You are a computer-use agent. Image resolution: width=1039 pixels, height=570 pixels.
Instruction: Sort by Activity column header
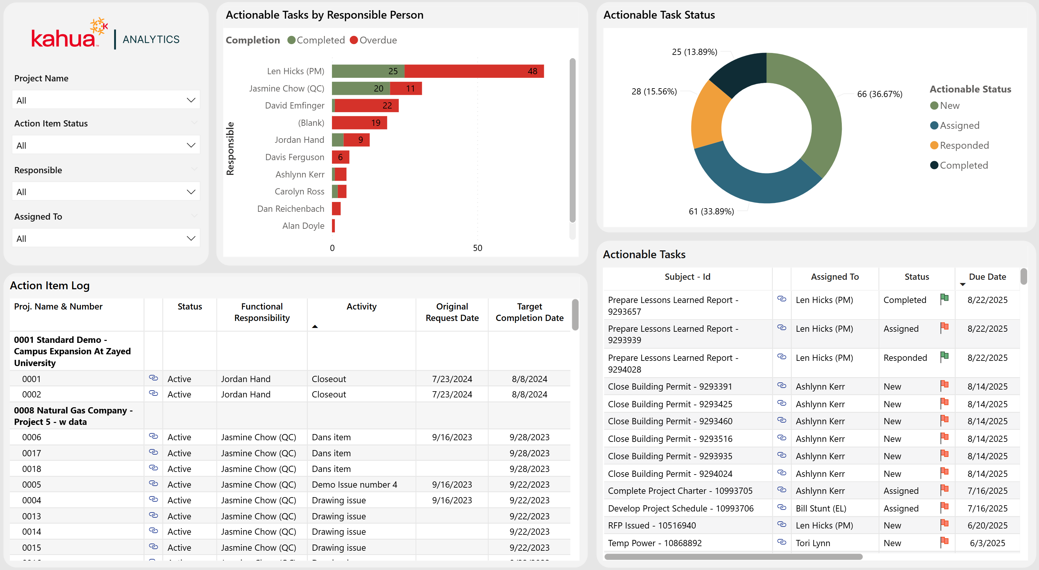(x=361, y=307)
